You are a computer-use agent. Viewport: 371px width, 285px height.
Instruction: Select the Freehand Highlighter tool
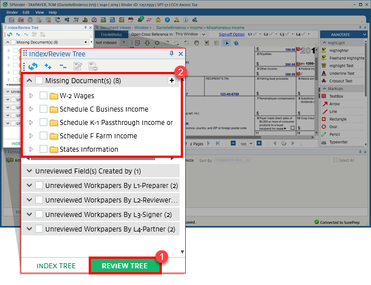tap(343, 58)
